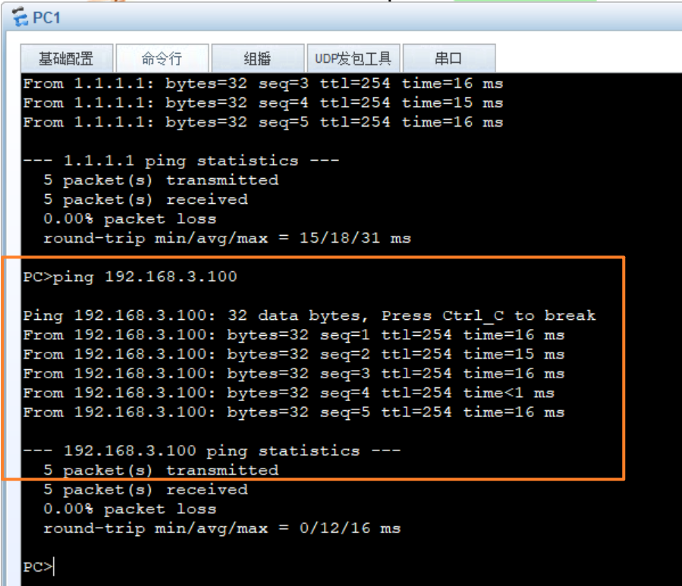This screenshot has height=586, width=682.
Task: Click the empty PC> prompt at the bottom
Action: click(38, 567)
